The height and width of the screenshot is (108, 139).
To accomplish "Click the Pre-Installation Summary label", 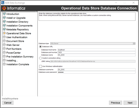I will 20,57.
